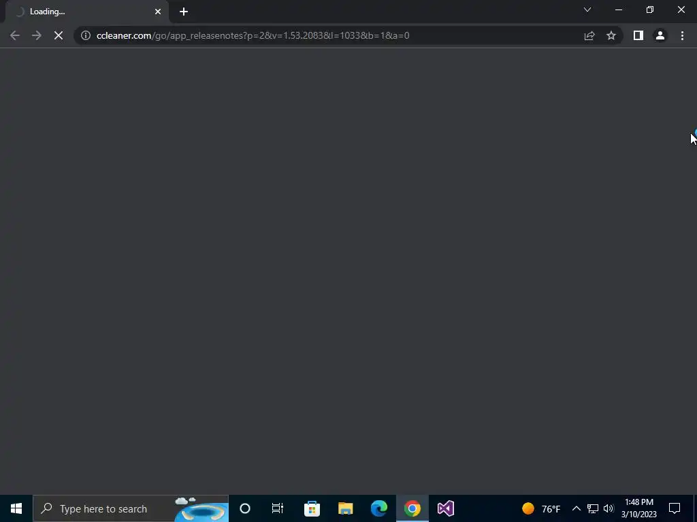Screen dimensions: 697x522
Task: Close the Chrome window
Action: [x=681, y=10]
